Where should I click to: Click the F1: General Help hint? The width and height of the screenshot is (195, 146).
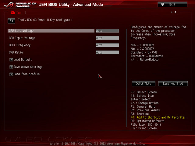(x=143, y=106)
